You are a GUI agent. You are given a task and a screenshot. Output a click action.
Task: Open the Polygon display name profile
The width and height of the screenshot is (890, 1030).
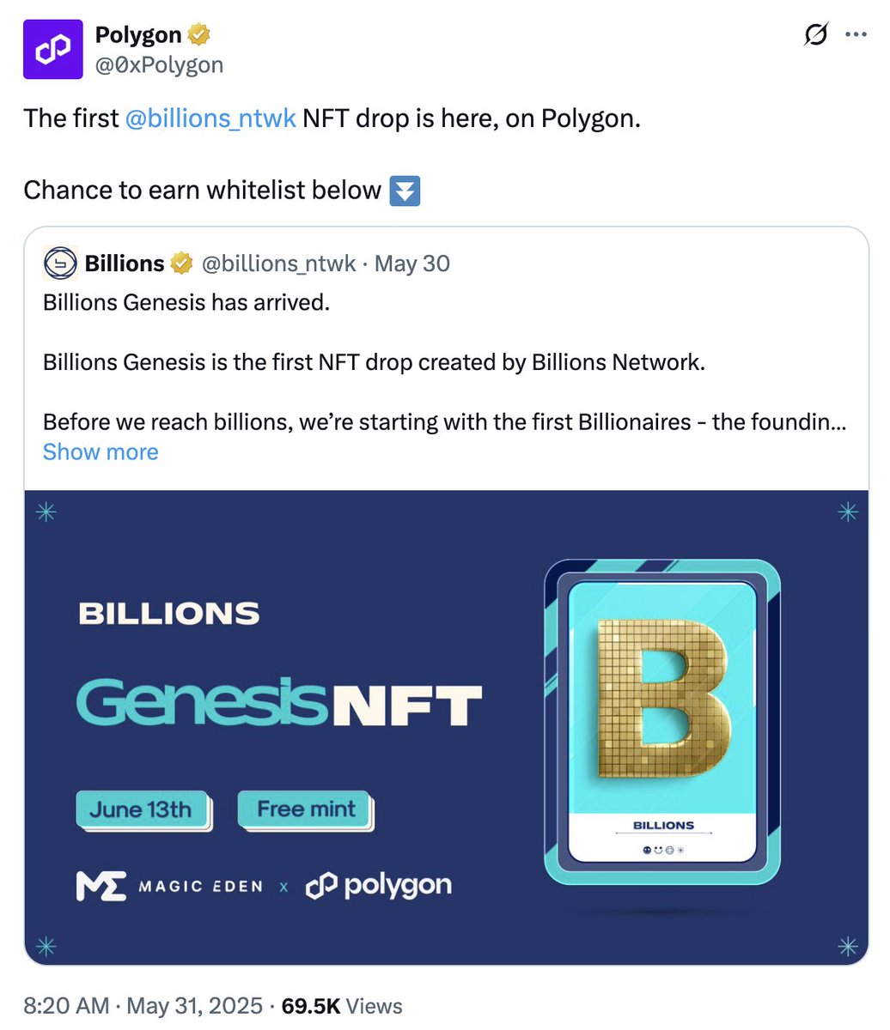138,35
